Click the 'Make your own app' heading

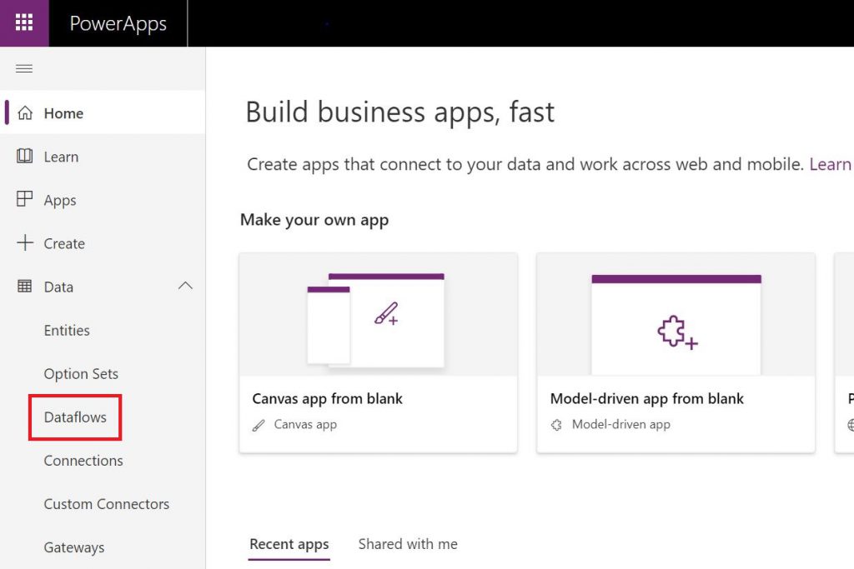point(314,220)
